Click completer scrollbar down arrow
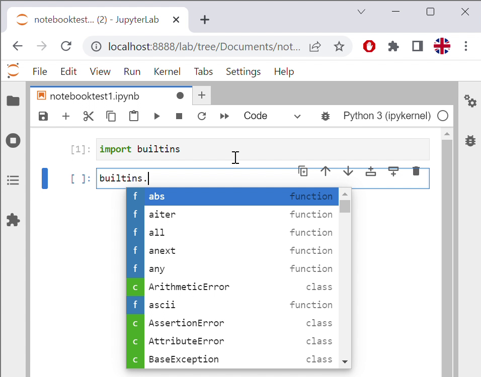This screenshot has height=377, width=481. pos(345,362)
